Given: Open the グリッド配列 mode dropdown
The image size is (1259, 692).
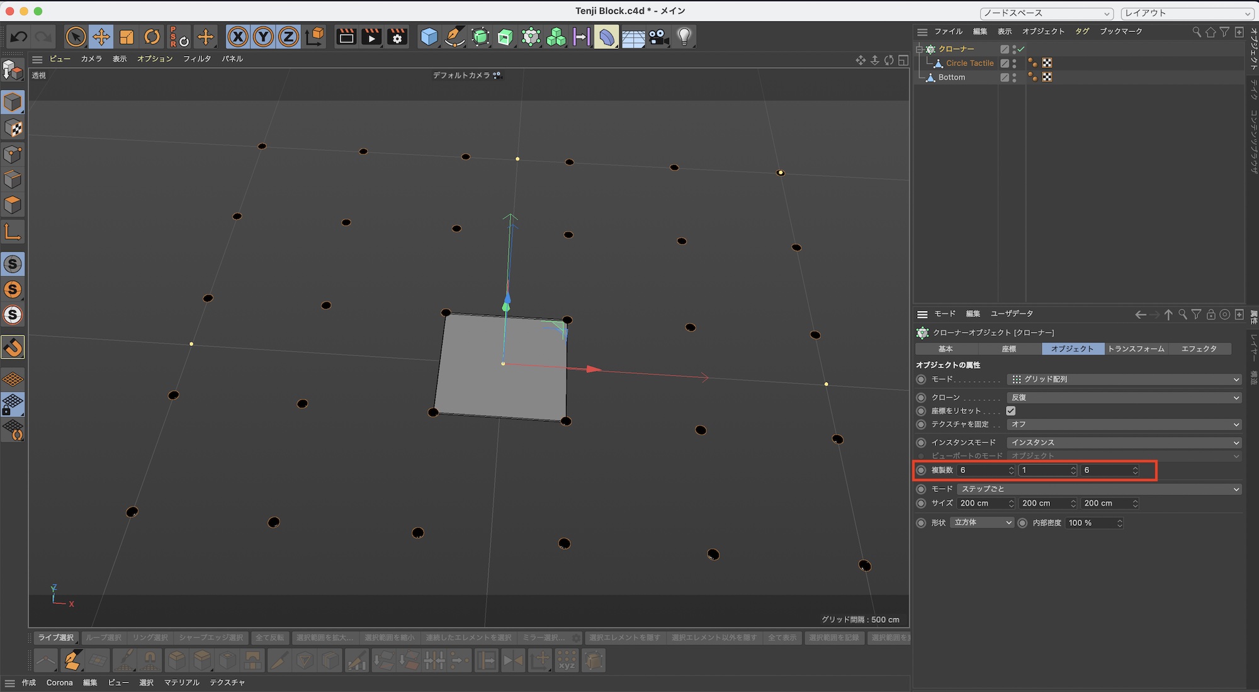Looking at the screenshot, I should (x=1124, y=379).
